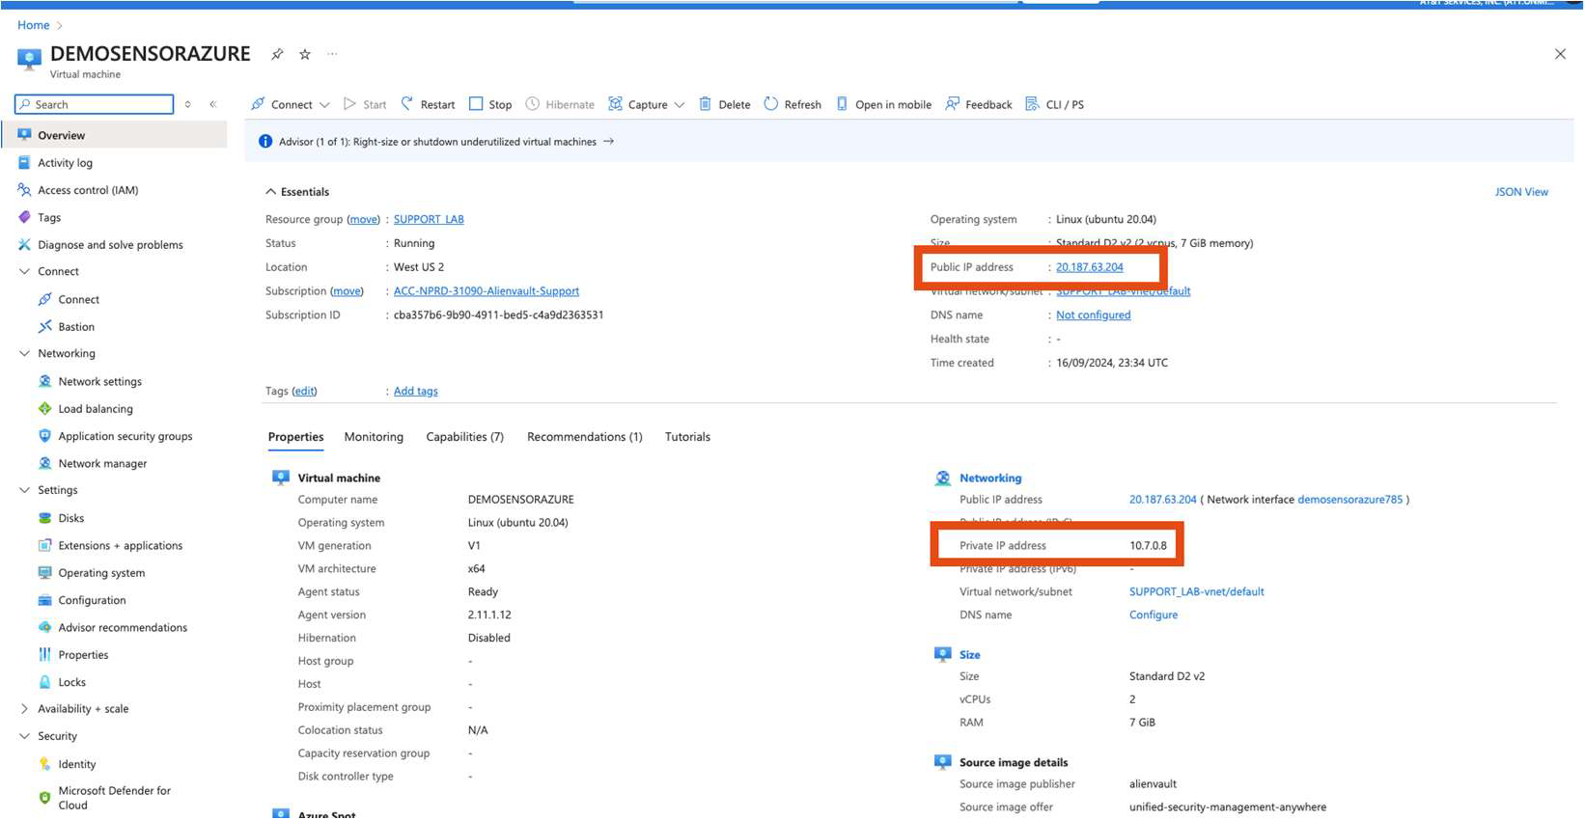Open ACC-NPRD-31090-Alienvault-Support subscription link
Image resolution: width=1585 pixels, height=820 pixels.
487,291
